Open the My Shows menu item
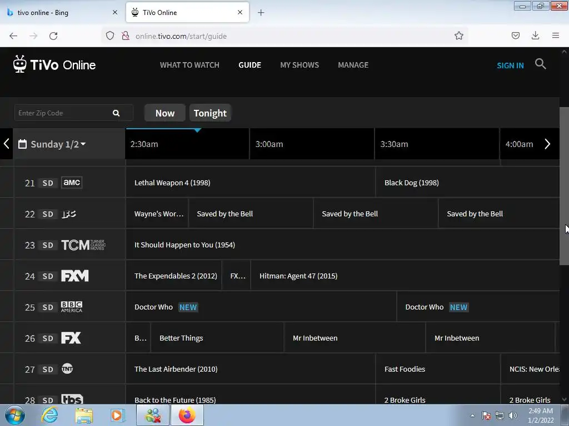 pos(300,65)
